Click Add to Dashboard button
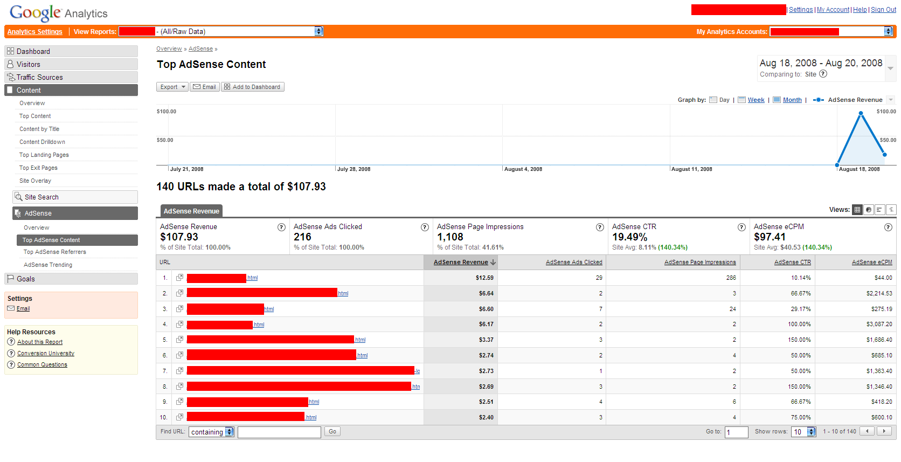 click(x=252, y=87)
